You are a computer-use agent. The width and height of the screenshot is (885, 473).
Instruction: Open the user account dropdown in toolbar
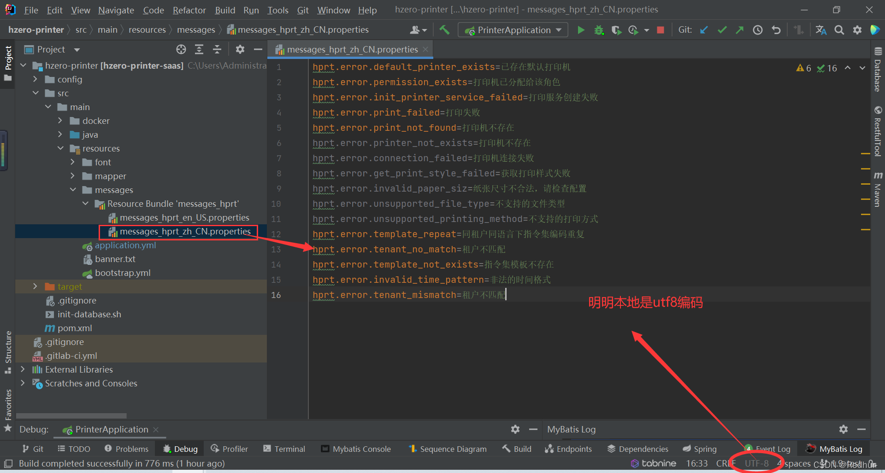click(418, 30)
